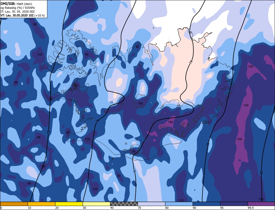Click the purple above-99.9 legend swatch
The image size is (275, 210).
tap(261, 204)
